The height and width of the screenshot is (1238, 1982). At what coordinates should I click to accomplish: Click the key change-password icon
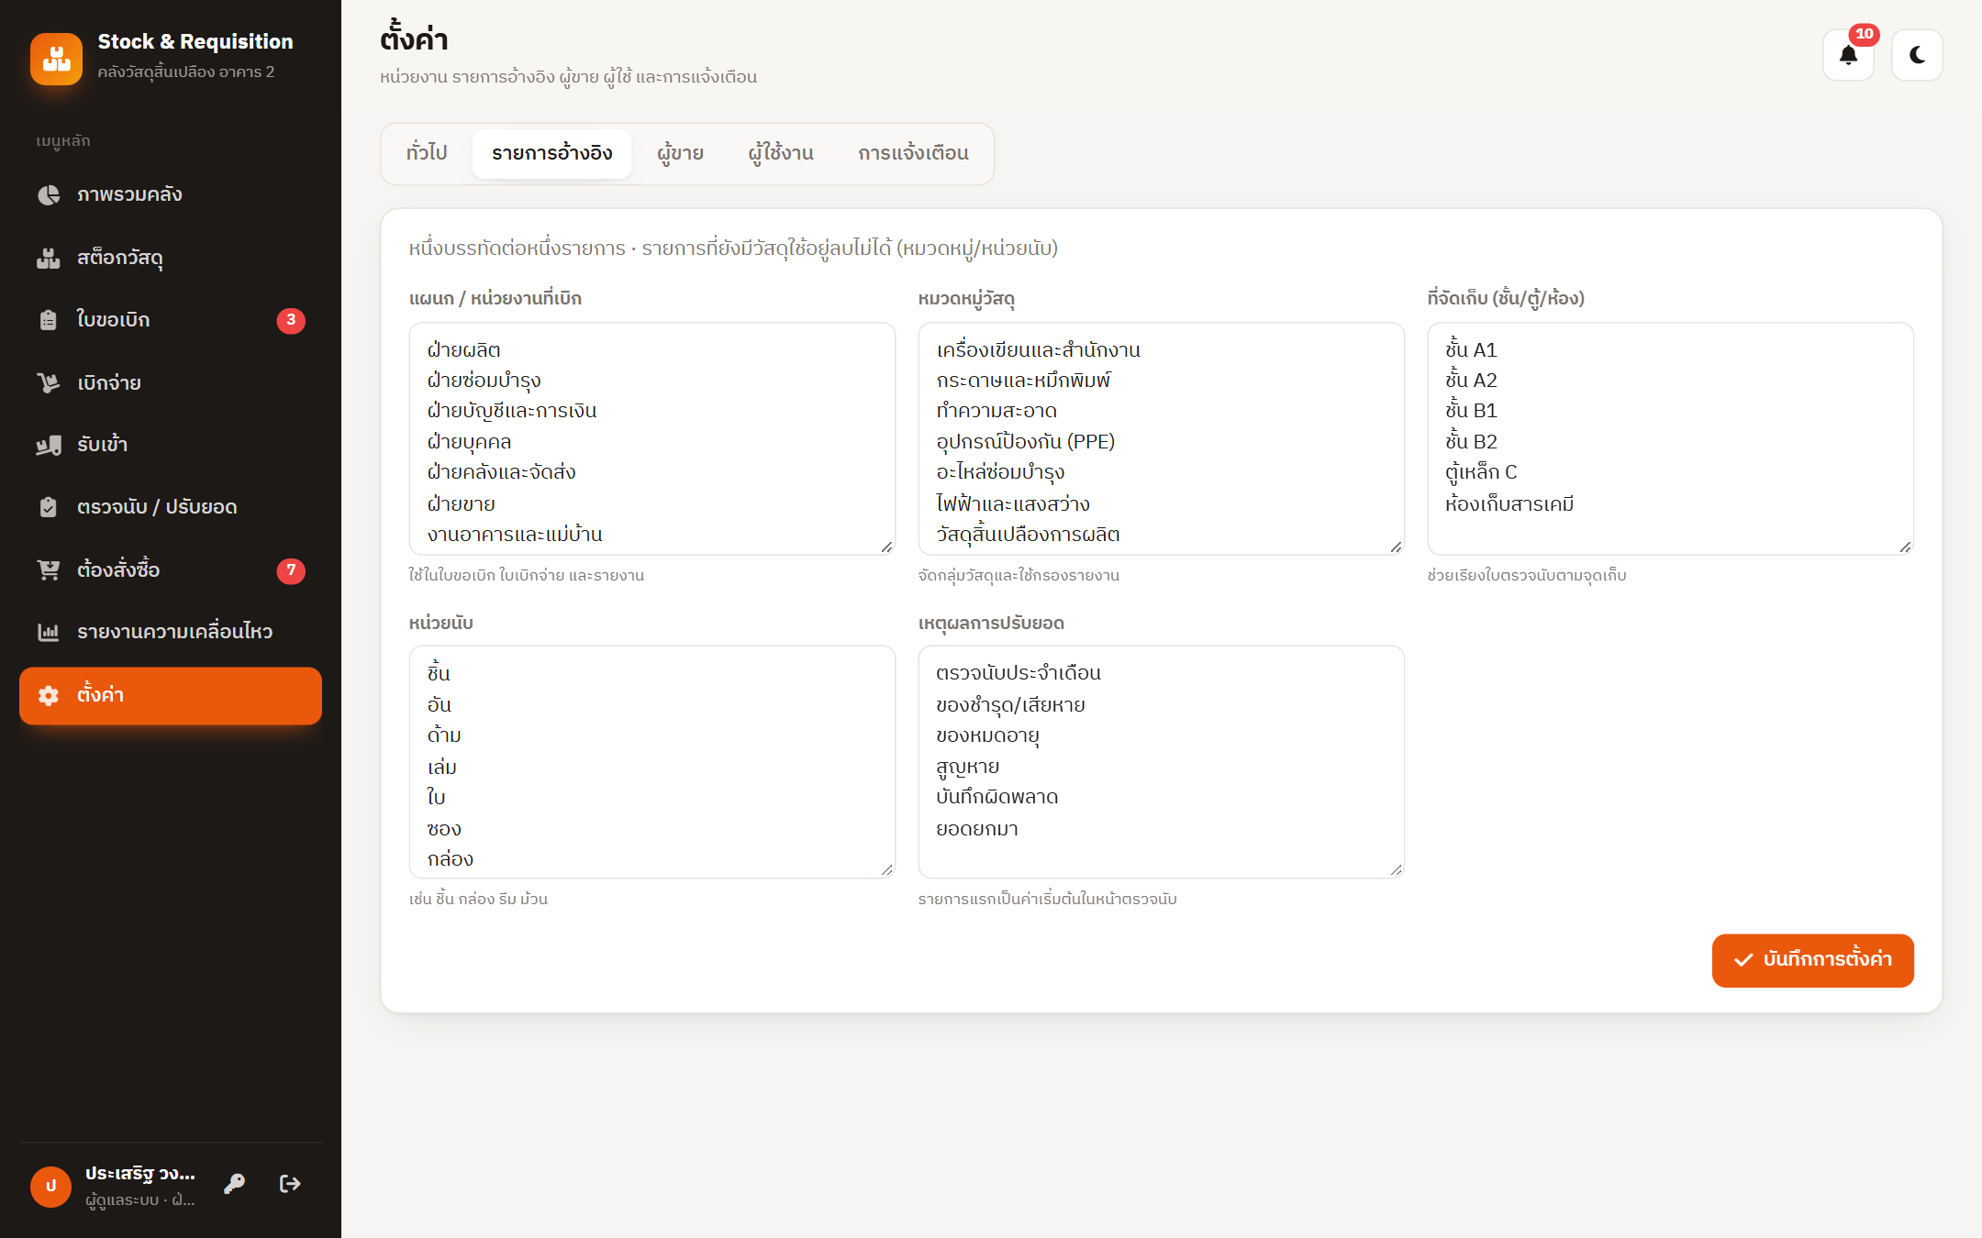tap(235, 1184)
